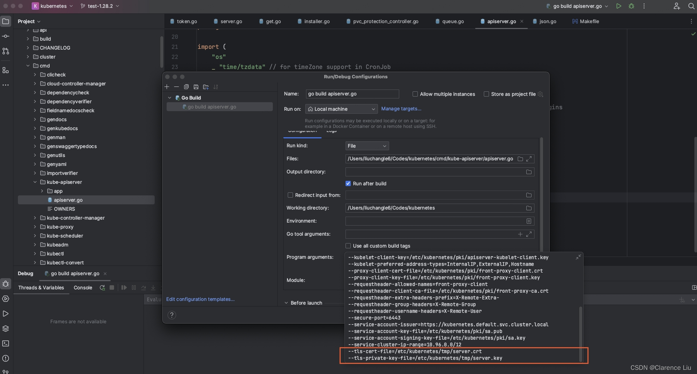Click the configuration Name input field
The width and height of the screenshot is (697, 374).
(352, 94)
